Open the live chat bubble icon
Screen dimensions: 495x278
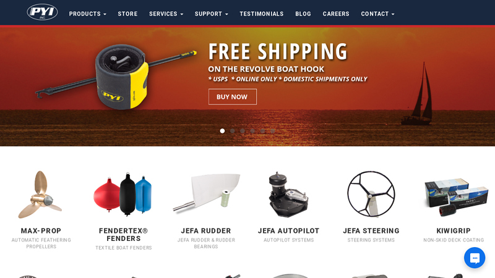click(x=475, y=258)
